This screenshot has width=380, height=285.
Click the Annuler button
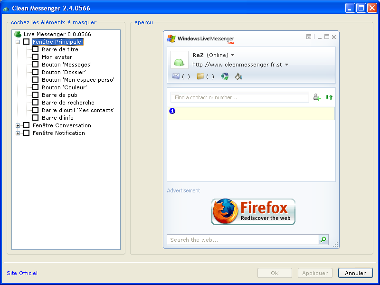pyautogui.click(x=355, y=273)
